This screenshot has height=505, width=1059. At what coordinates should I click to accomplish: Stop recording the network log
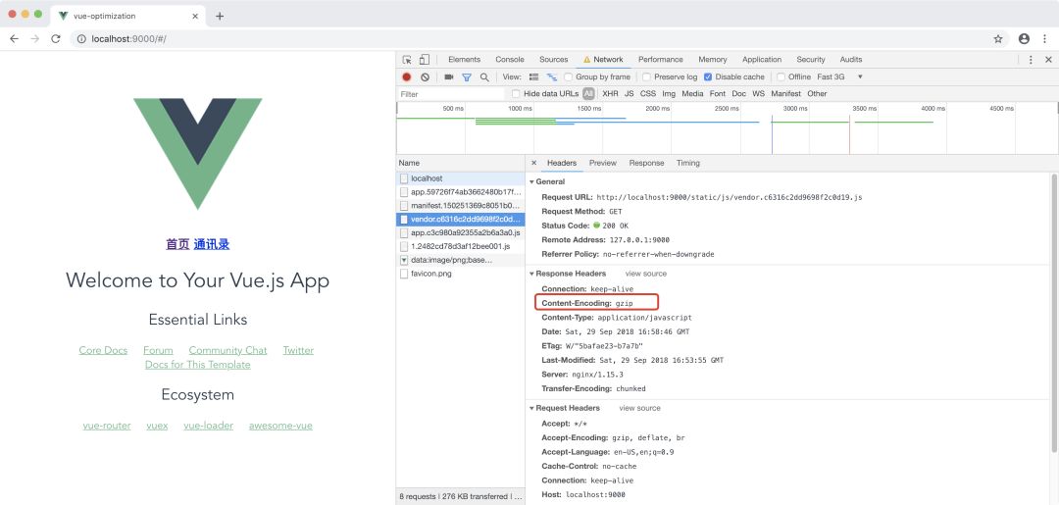coord(407,76)
